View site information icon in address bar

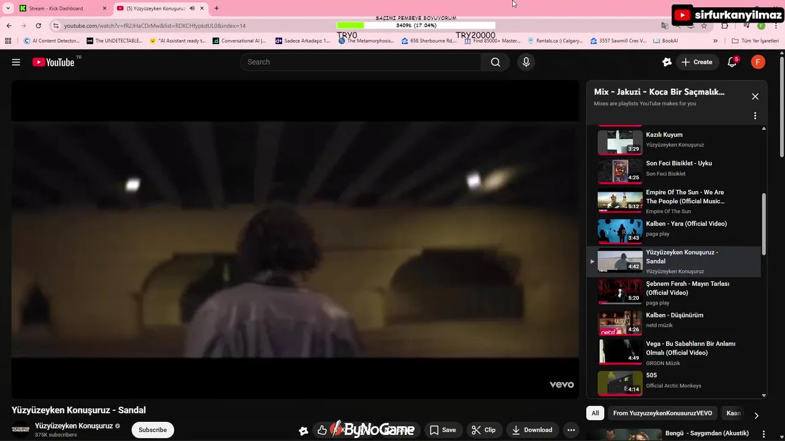click(56, 26)
